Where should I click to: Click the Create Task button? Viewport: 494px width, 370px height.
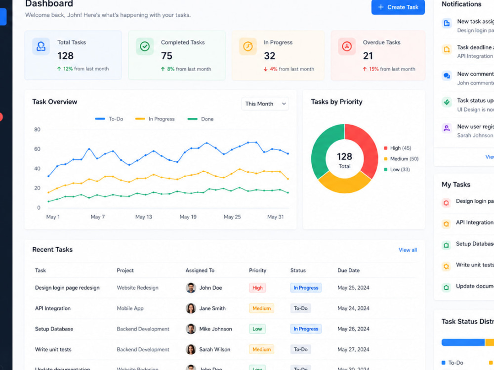pyautogui.click(x=398, y=7)
